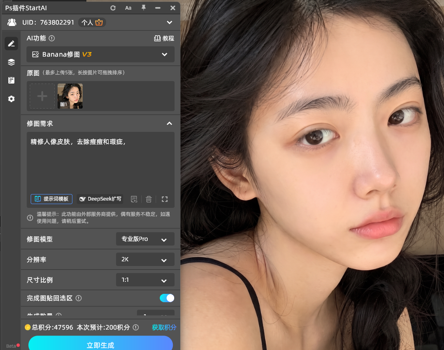Expand the UID account dropdown chevron
This screenshot has width=444, height=350.
[x=170, y=22]
